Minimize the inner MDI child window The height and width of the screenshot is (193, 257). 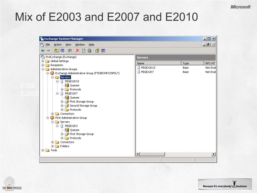[x=204, y=44]
